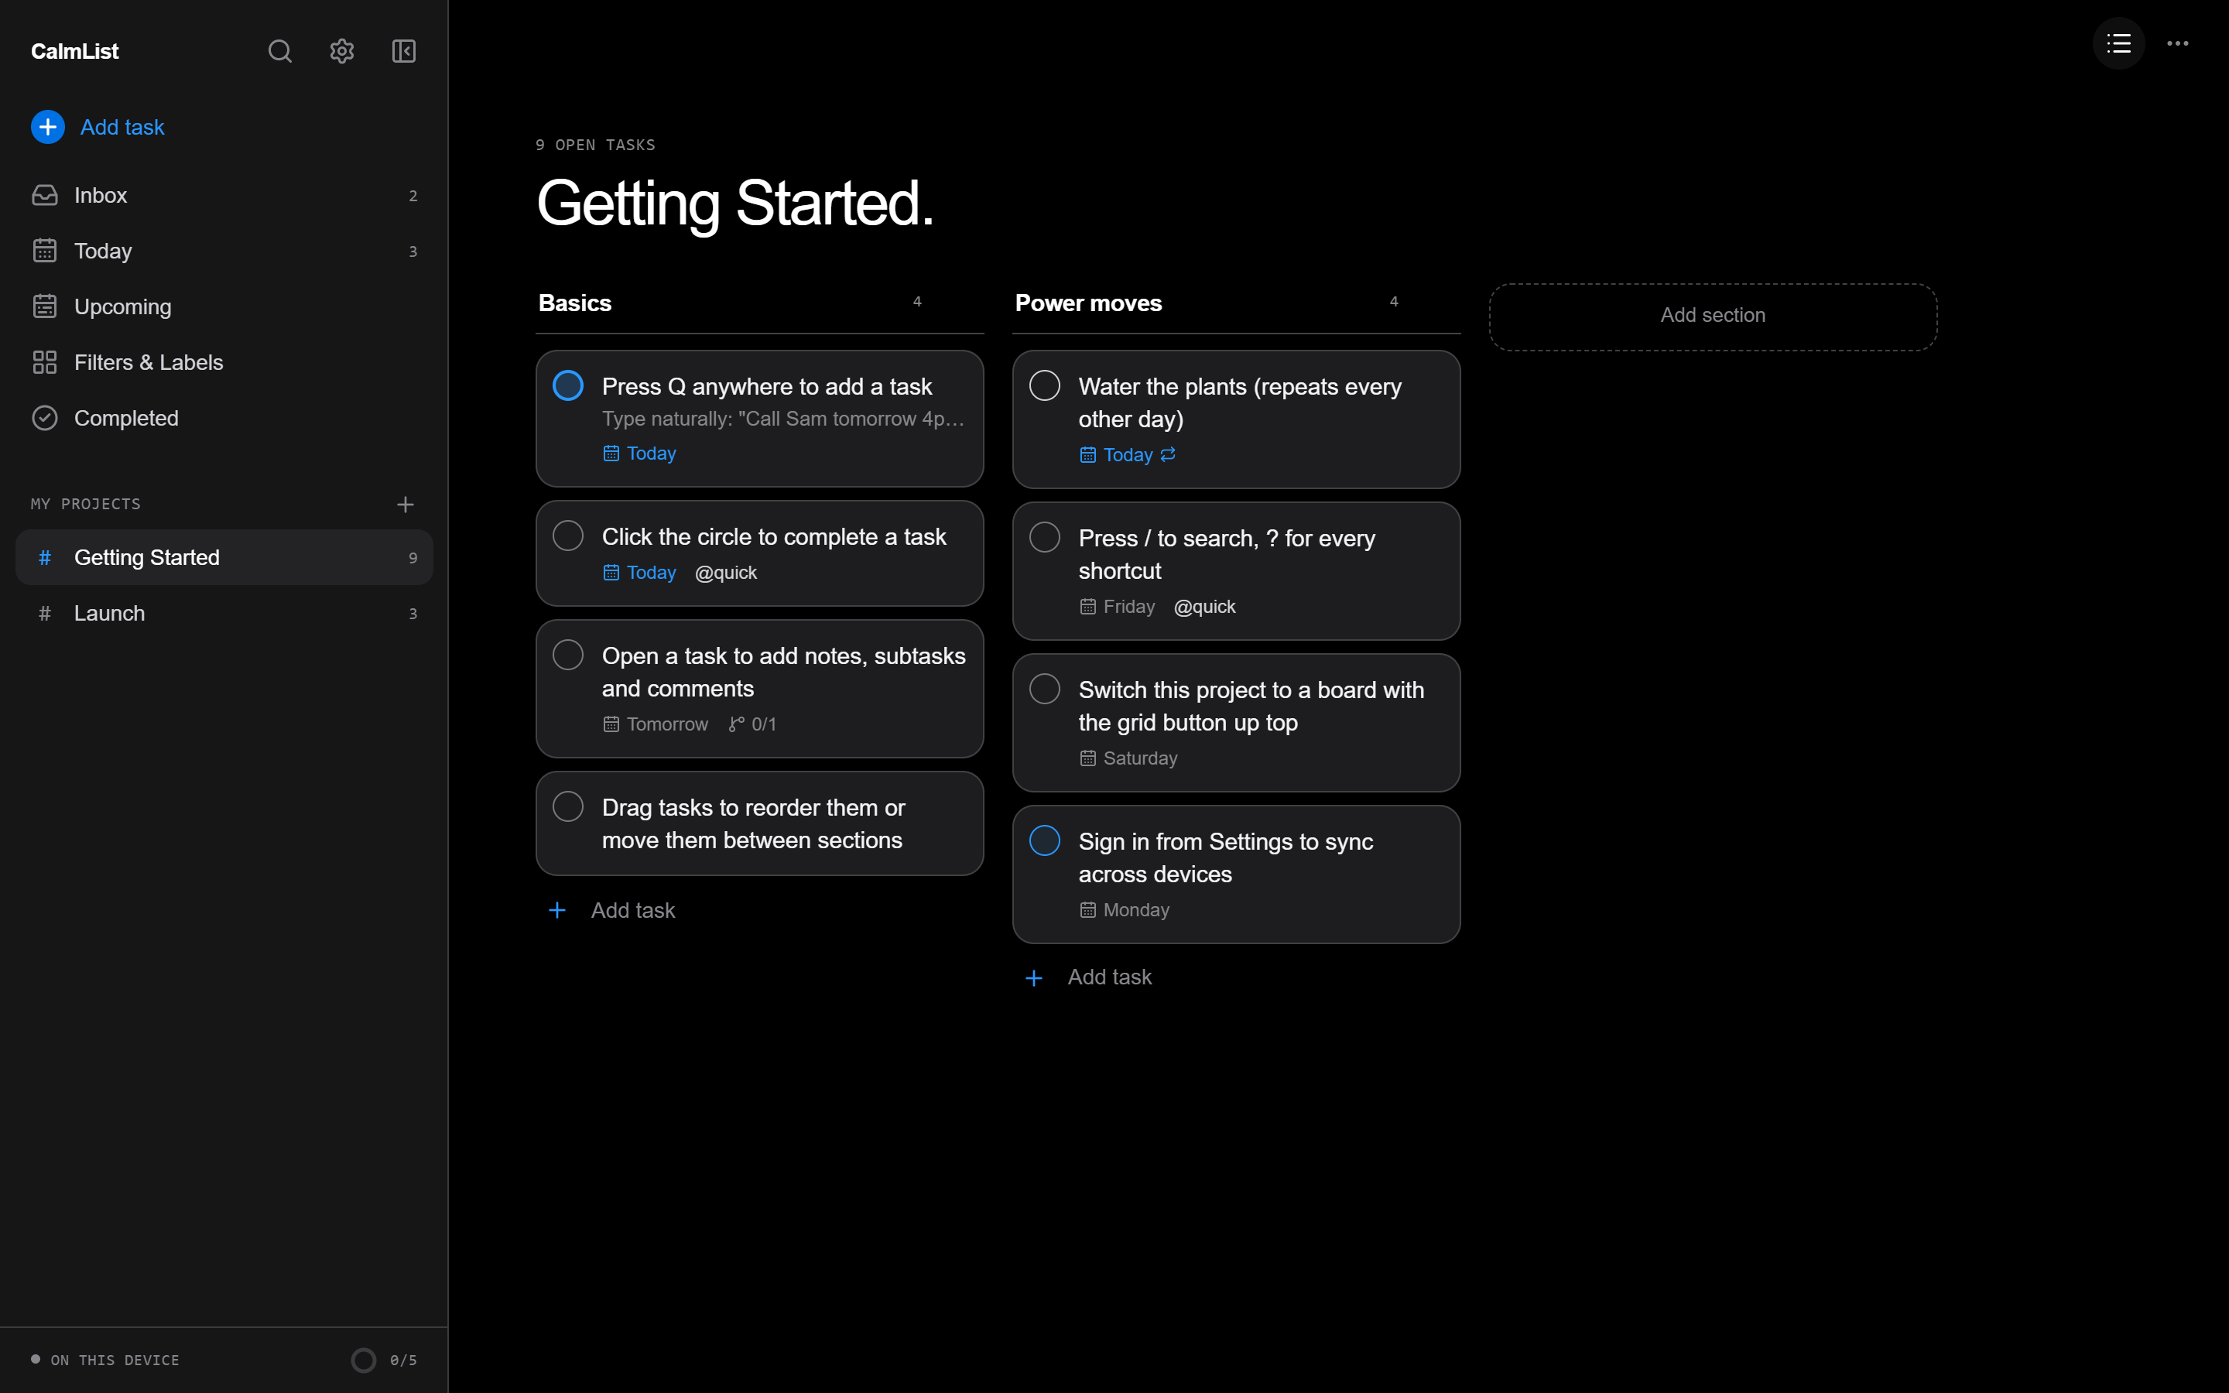Click the @quick label on Click the circle task
Screen dimensions: 2229x1393
tap(726, 573)
